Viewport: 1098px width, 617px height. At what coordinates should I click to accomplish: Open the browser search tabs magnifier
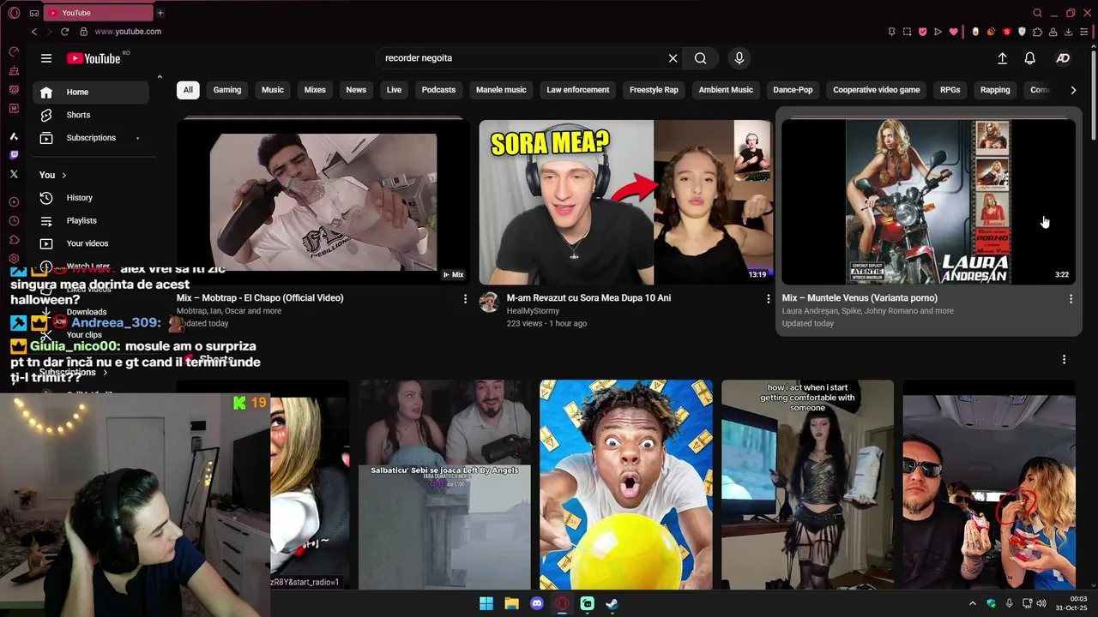click(1037, 13)
